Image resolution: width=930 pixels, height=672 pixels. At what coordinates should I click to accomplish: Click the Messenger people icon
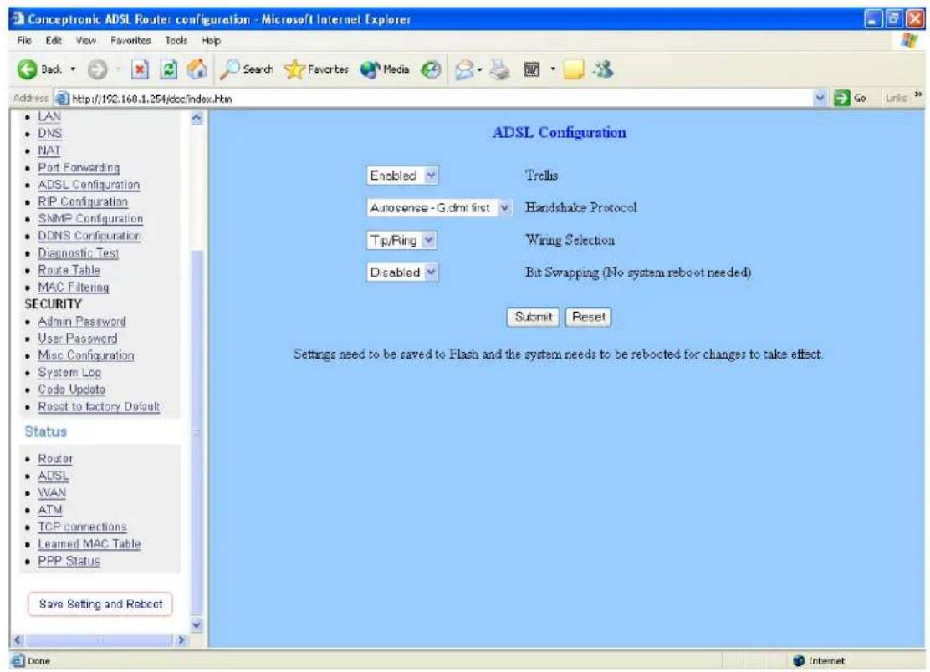click(604, 69)
